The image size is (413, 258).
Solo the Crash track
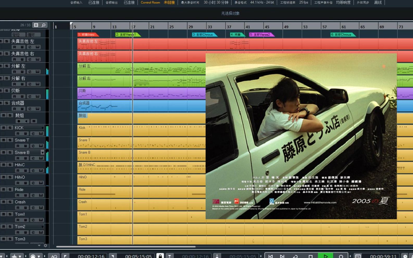point(10,202)
